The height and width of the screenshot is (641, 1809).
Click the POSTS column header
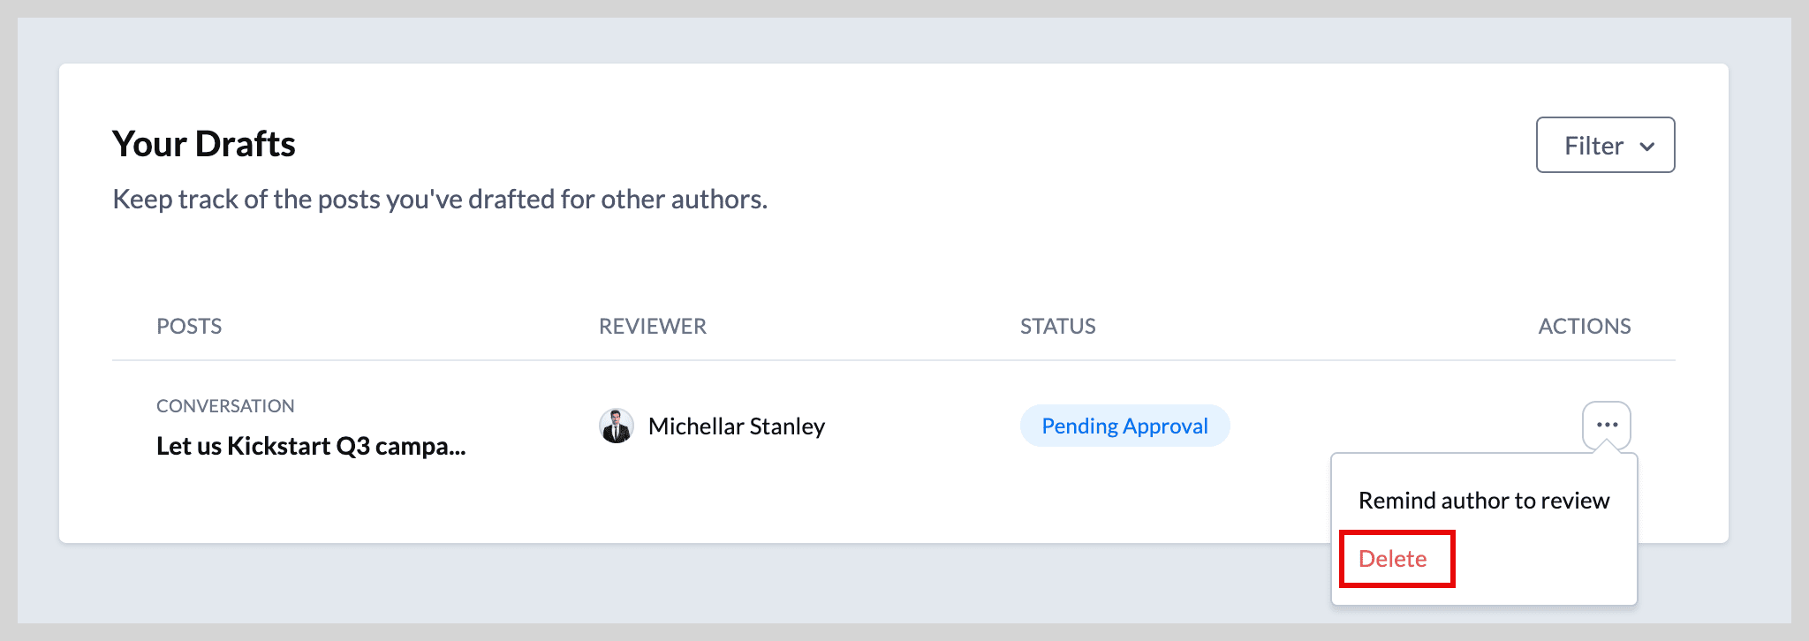[x=189, y=326]
